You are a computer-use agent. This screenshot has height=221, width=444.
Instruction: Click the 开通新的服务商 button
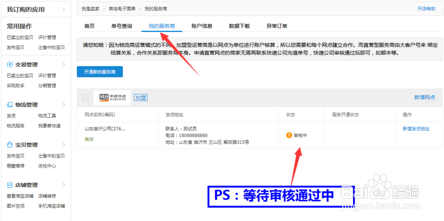click(99, 72)
